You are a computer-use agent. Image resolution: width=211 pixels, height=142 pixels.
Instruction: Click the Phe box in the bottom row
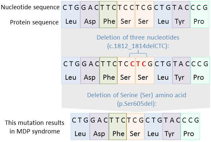coord(118,134)
